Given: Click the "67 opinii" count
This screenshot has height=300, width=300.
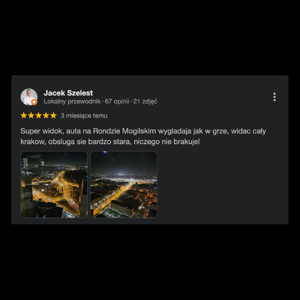Looking at the screenshot, I should coord(117,101).
